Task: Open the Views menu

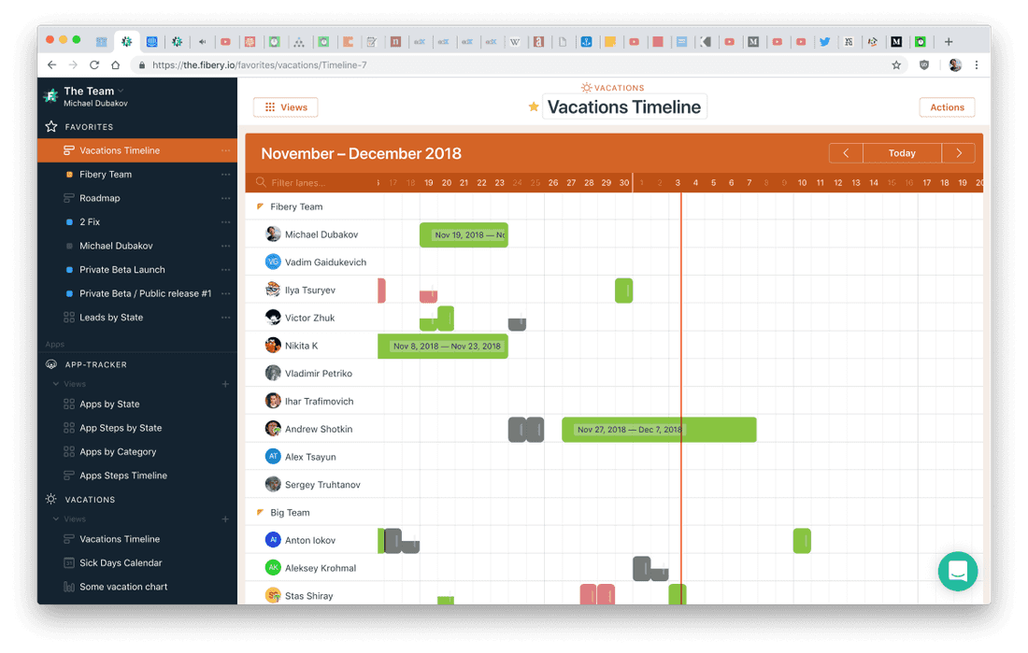Action: (285, 106)
